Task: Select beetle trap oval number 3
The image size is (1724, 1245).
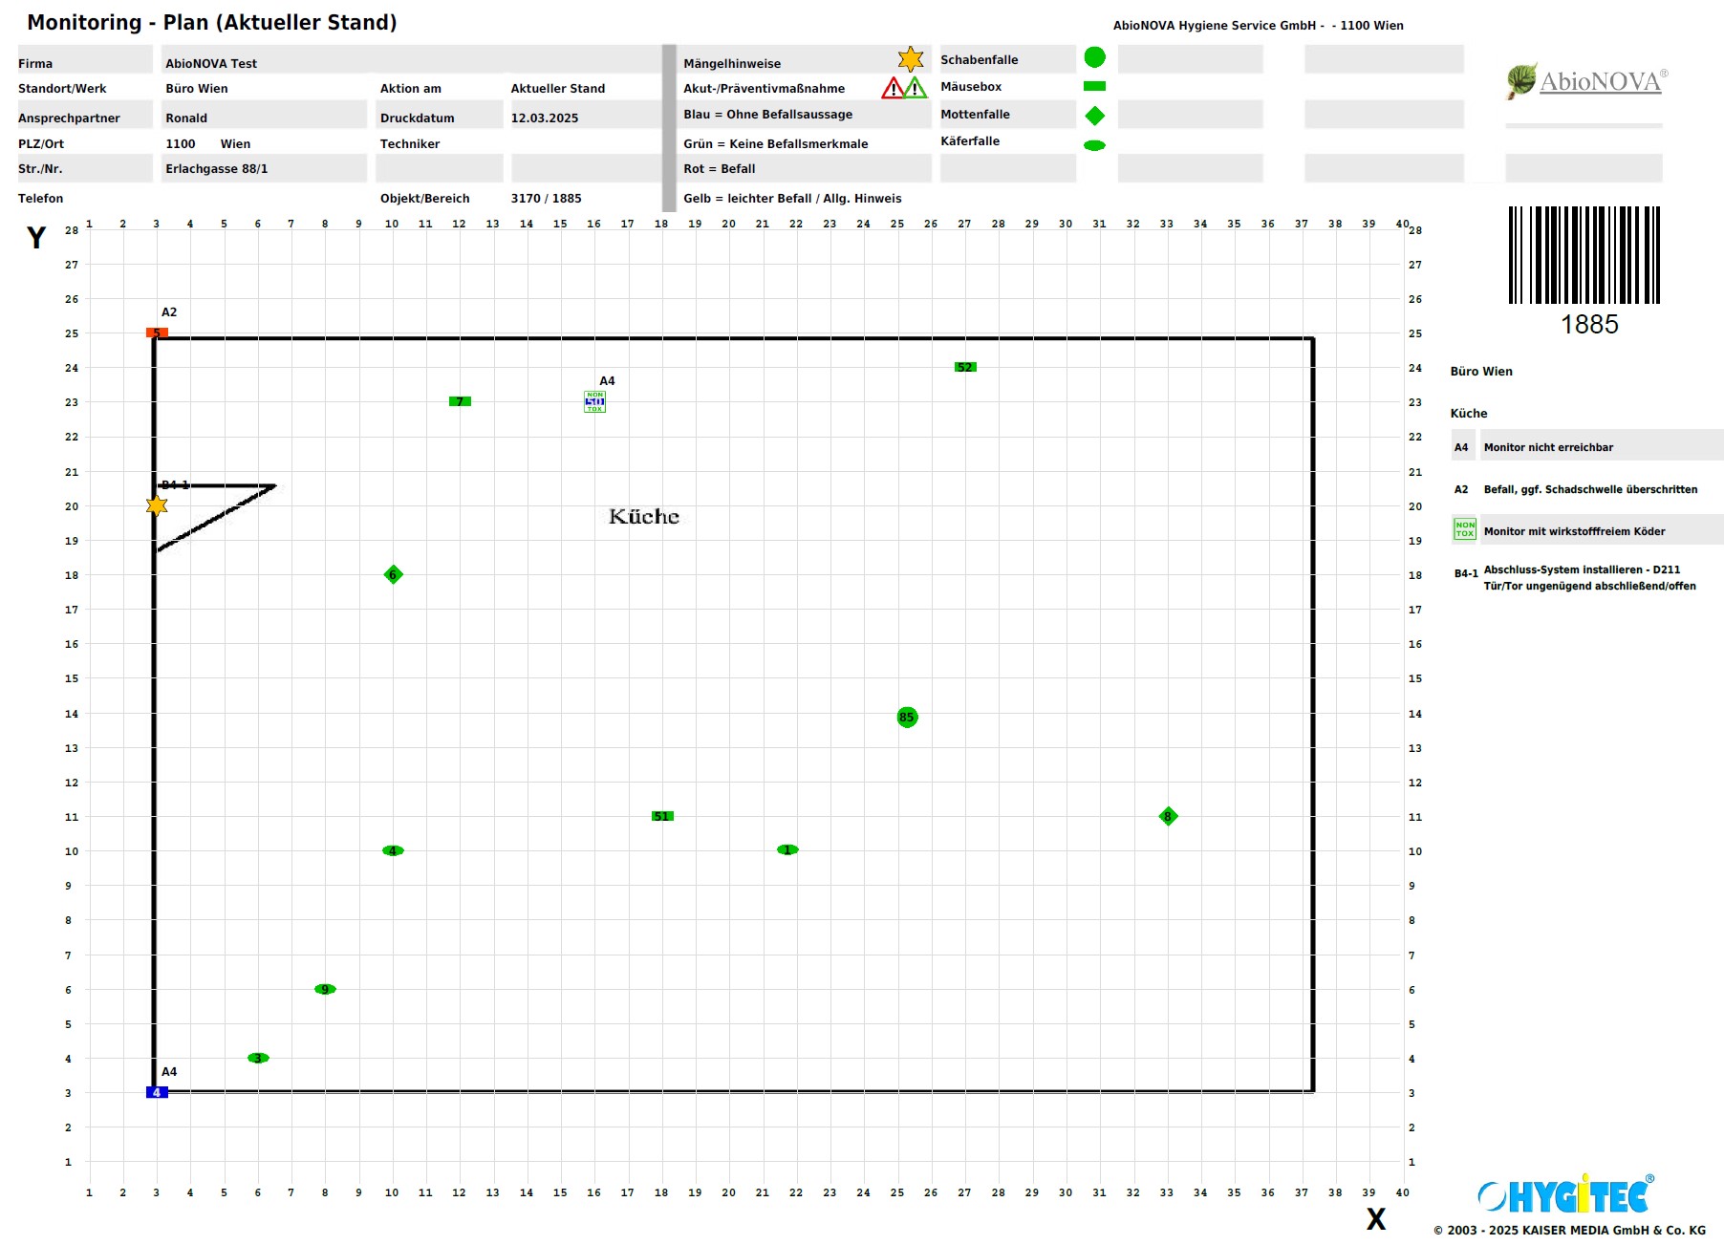Action: tap(258, 1058)
